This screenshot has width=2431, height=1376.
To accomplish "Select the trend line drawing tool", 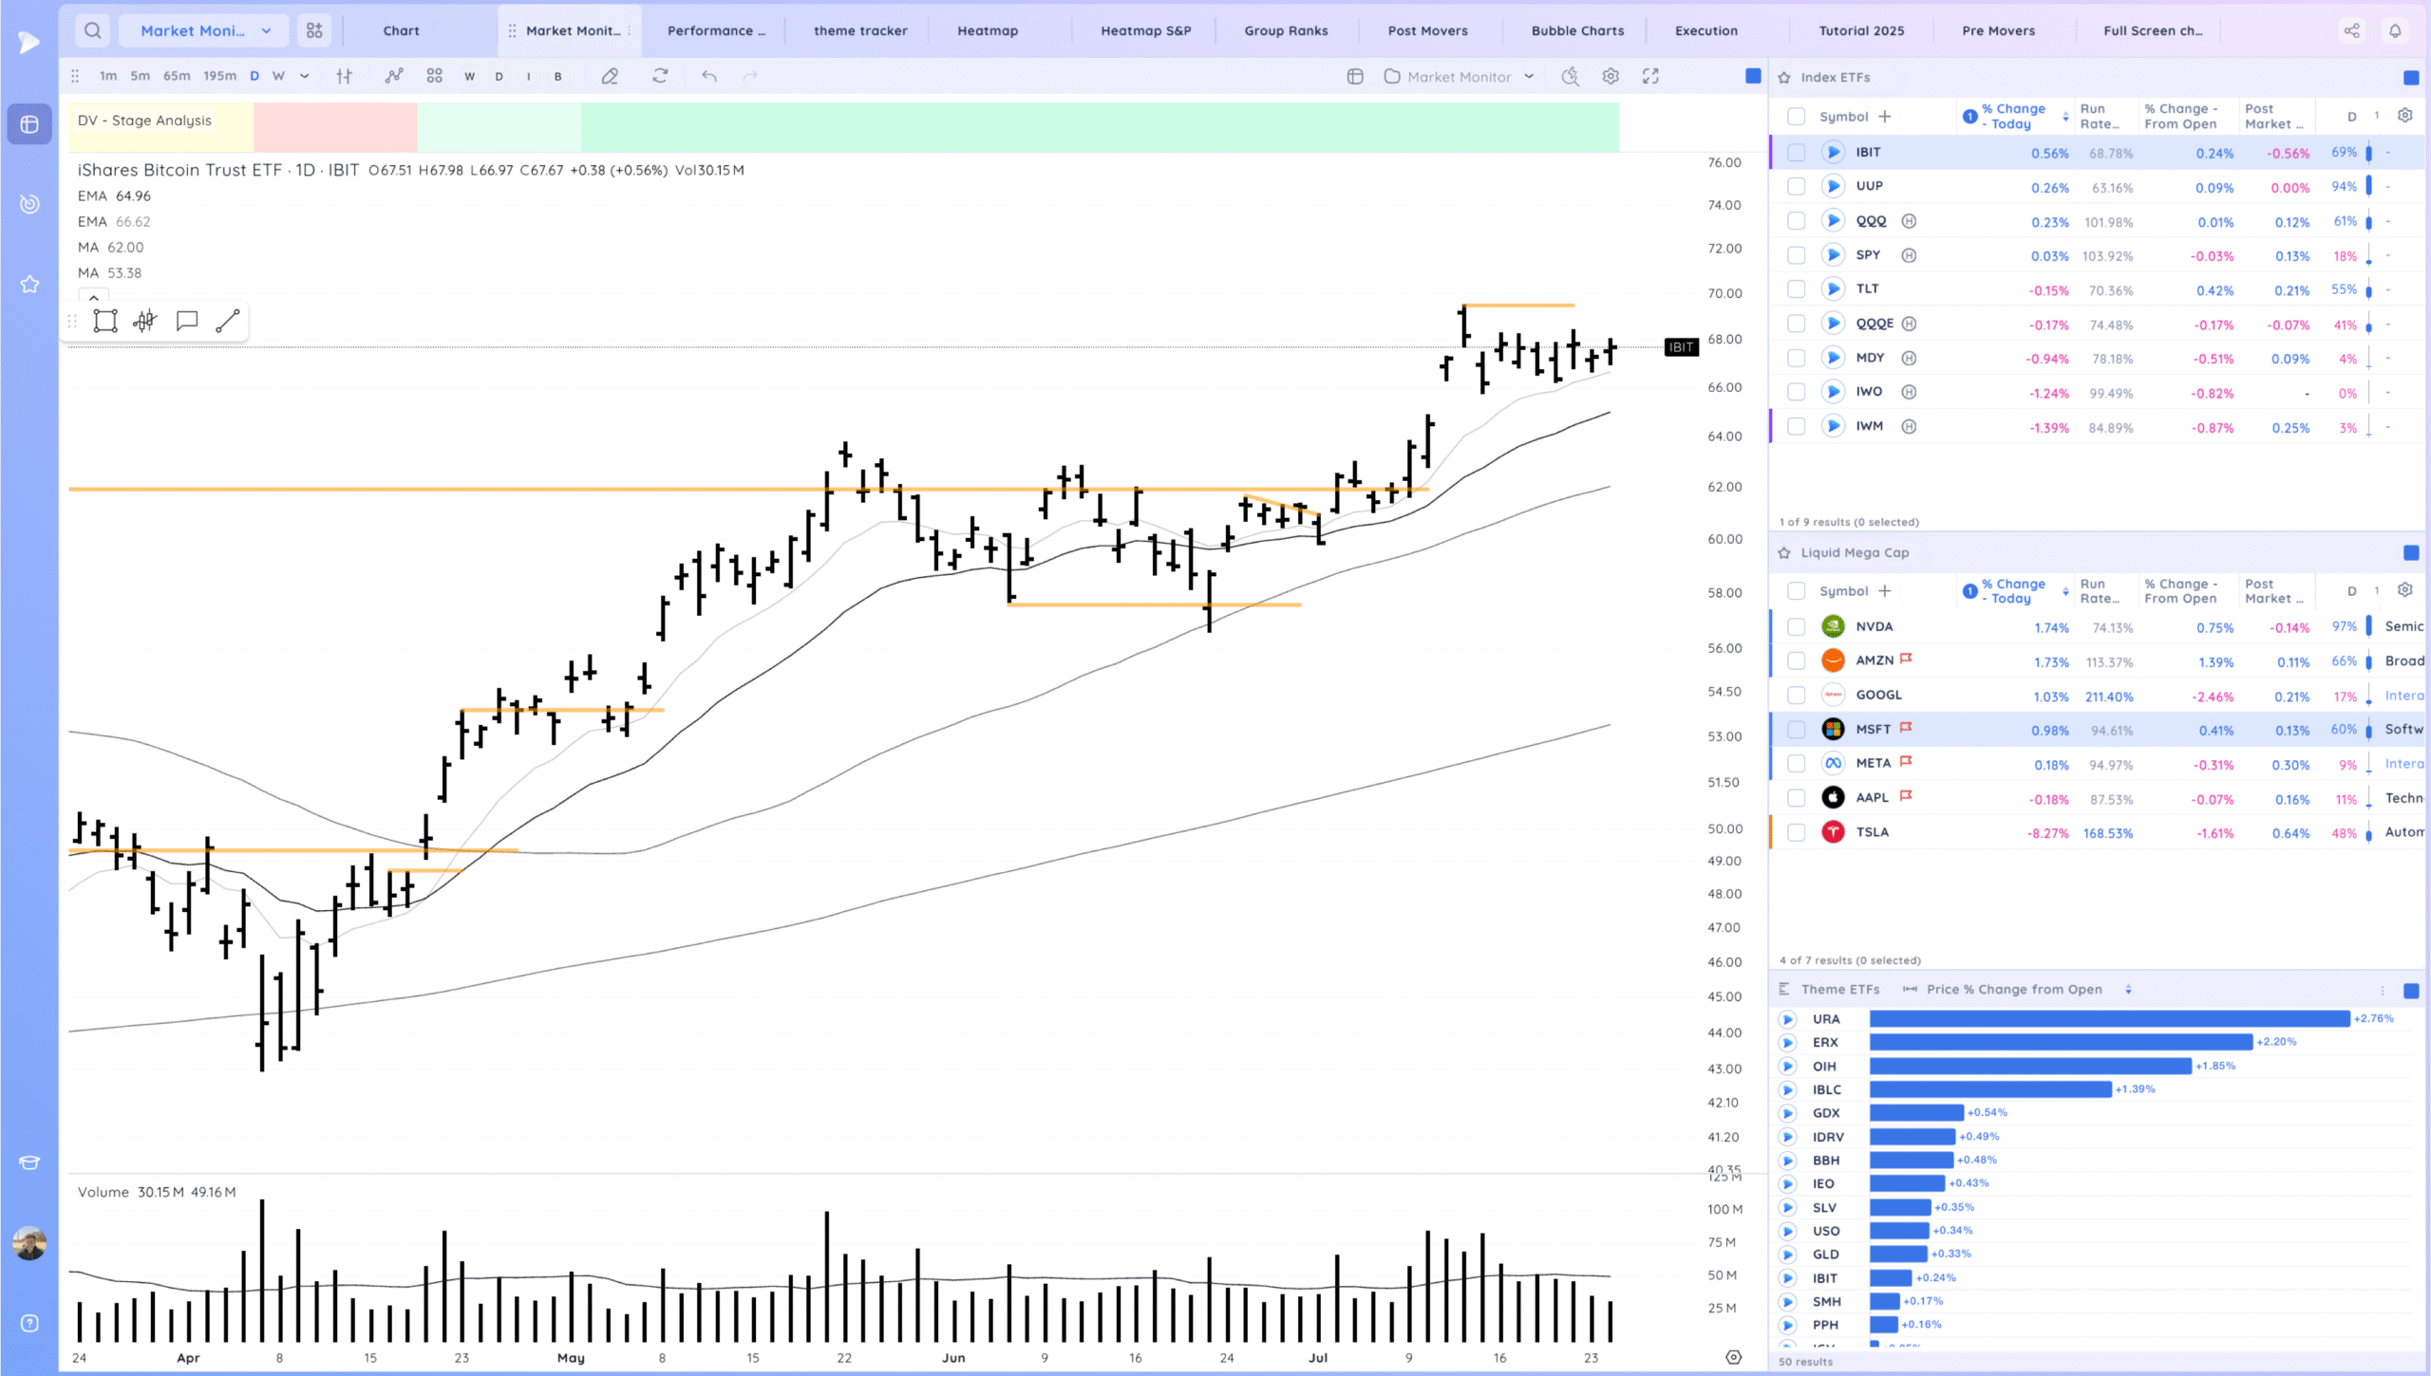I will click(227, 321).
